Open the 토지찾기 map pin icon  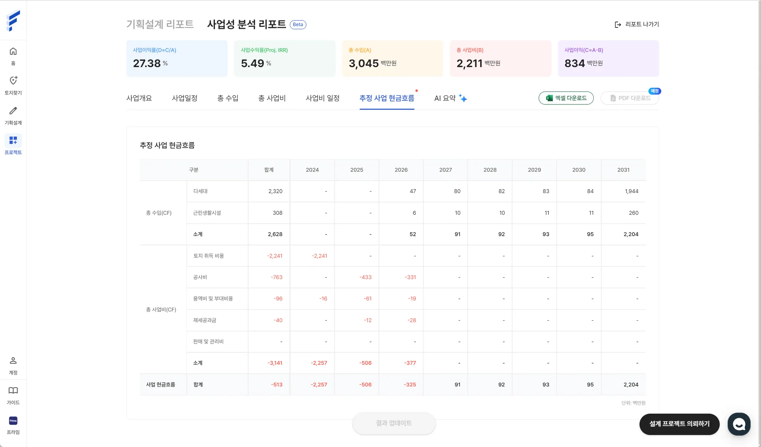[13, 81]
